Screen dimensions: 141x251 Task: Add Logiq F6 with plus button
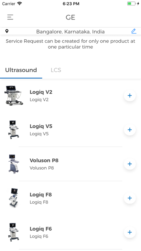coord(130,232)
